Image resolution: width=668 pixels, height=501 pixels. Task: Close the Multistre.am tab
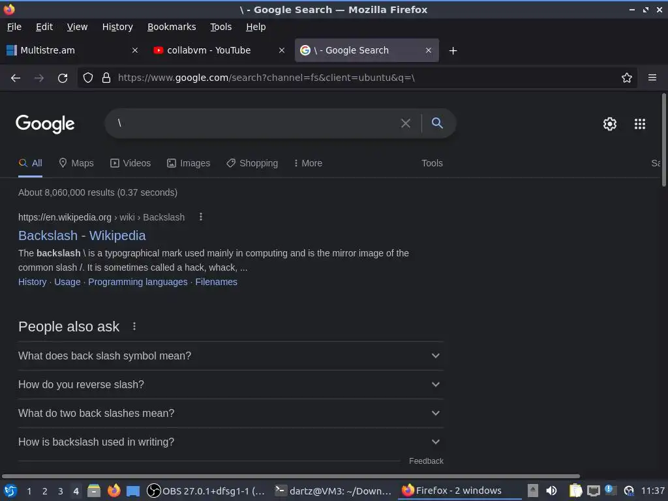[135, 51]
